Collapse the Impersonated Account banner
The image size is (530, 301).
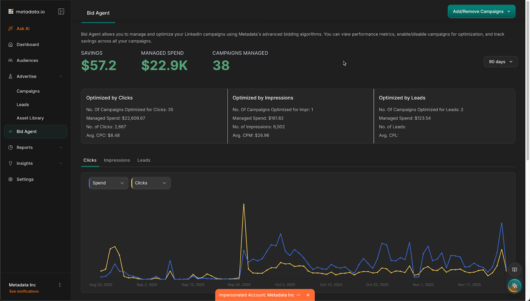[x=299, y=295]
